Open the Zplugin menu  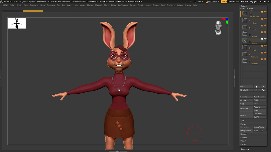click(180, 5)
